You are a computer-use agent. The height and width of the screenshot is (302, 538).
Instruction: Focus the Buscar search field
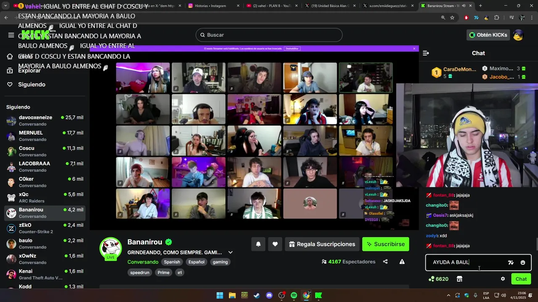tap(269, 35)
